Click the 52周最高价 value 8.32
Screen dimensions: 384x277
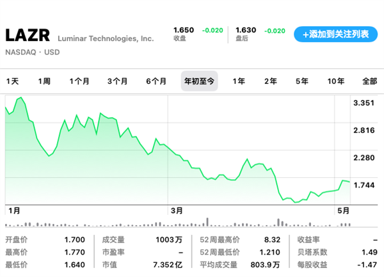pos(272,240)
